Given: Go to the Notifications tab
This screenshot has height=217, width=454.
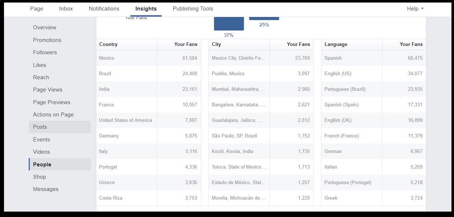Looking at the screenshot, I should coord(104,9).
